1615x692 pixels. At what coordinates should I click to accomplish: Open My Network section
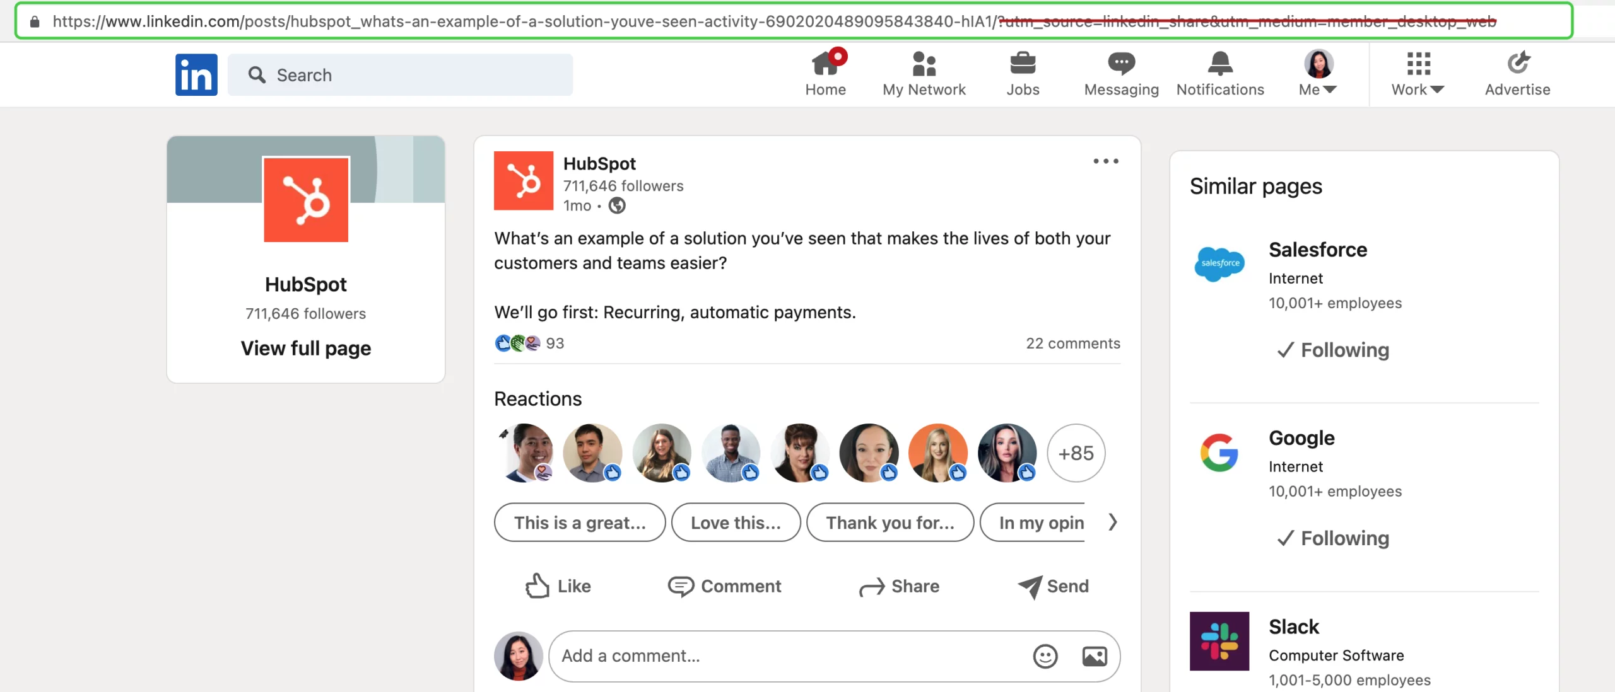point(924,73)
